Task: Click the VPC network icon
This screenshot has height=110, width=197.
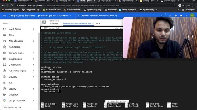Action: pyautogui.click(x=4, y=65)
